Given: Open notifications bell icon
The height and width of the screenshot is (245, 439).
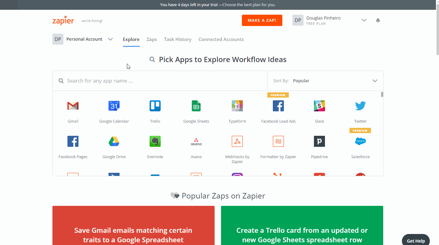Looking at the screenshot, I should click(x=378, y=20).
